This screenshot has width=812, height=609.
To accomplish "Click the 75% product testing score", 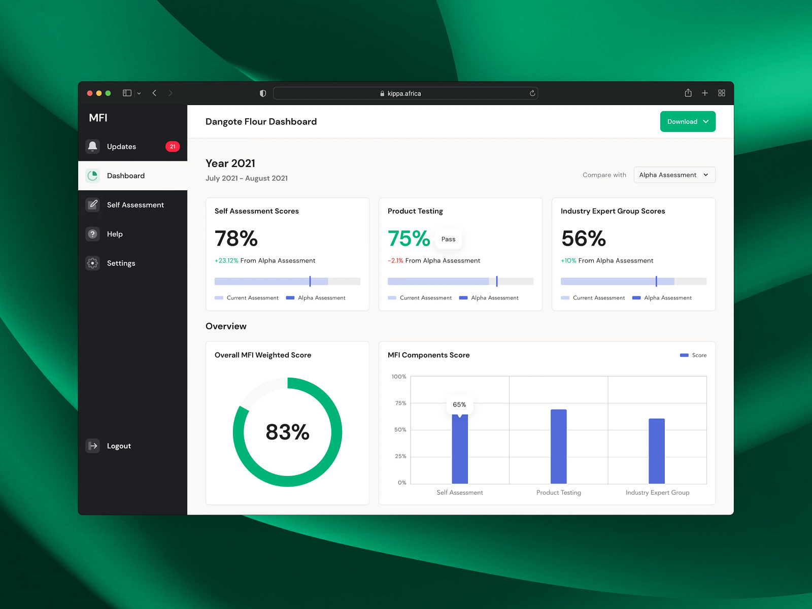I will pos(409,239).
